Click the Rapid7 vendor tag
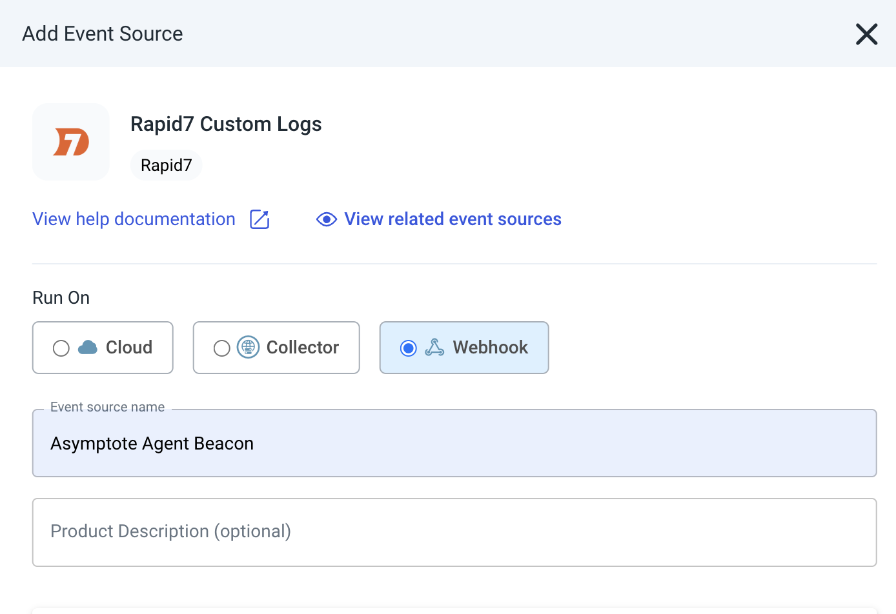Screen dimensions: 896x614 coord(167,165)
